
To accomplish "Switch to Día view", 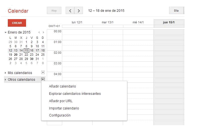I will click(x=176, y=11).
